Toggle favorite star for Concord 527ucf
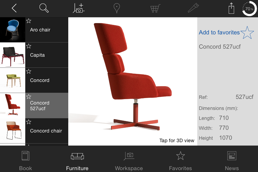This screenshot has height=172, width=258. (29, 97)
